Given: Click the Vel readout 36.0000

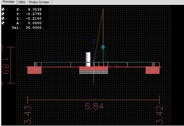Looking at the screenshot, I should click(34, 28).
